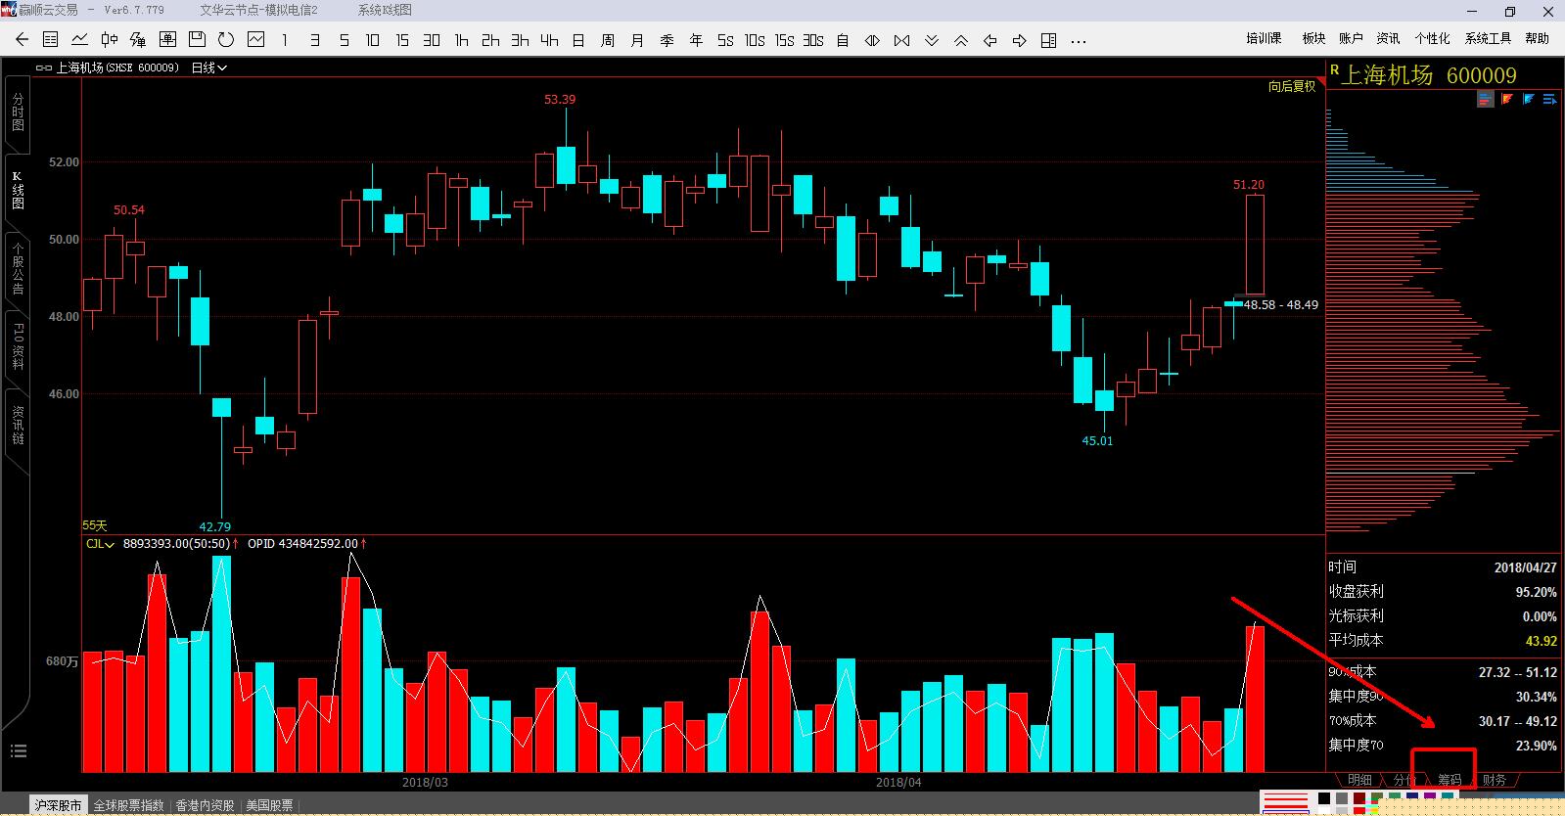Click the link icon beside 上海机场

[44, 68]
